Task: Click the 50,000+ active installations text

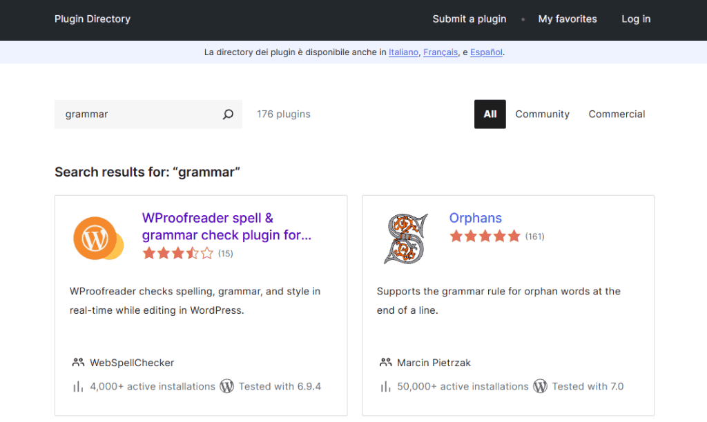Action: 463,386
